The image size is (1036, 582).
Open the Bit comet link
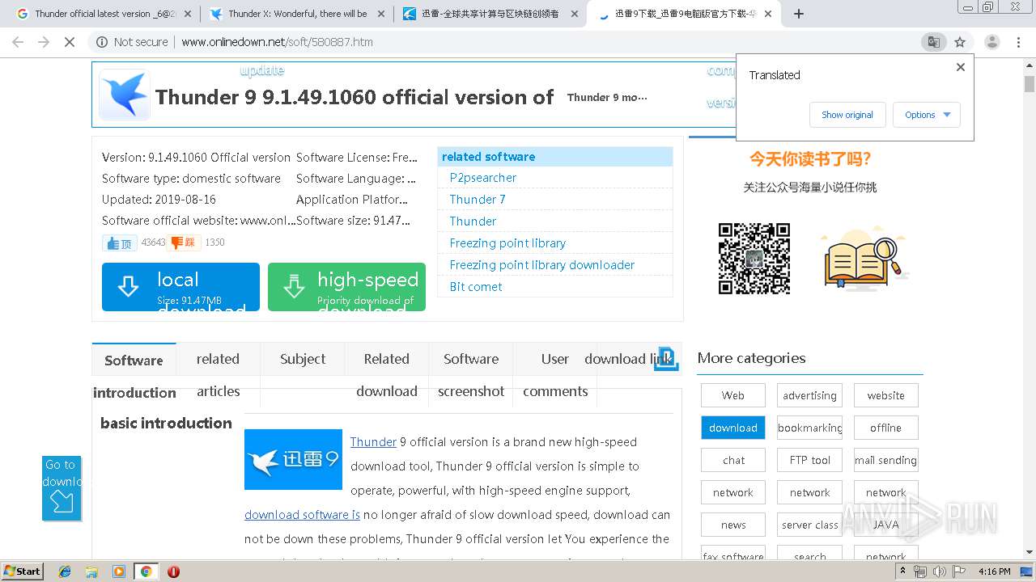[x=476, y=287]
